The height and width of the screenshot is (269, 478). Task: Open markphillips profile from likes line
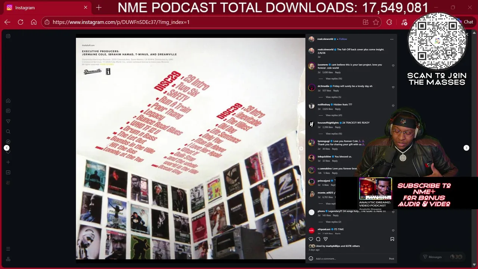tap(333, 246)
